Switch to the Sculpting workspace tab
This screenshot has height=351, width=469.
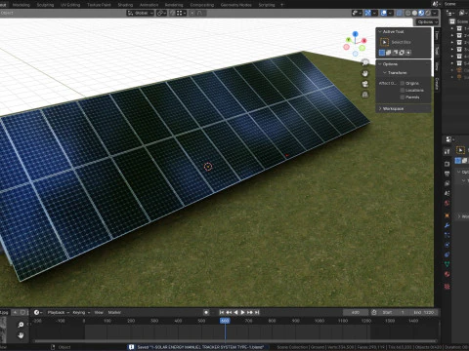click(x=45, y=5)
